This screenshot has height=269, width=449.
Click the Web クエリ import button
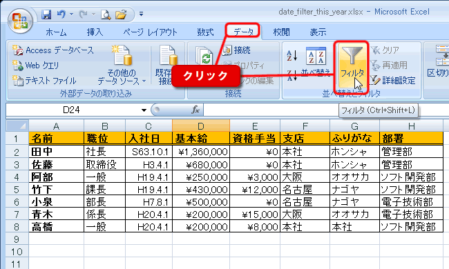click(x=35, y=66)
